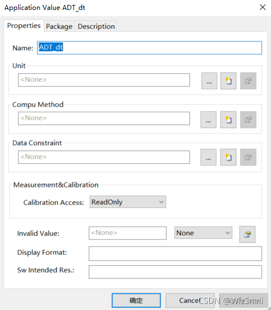The height and width of the screenshot is (310, 271).
Task: Create a new Data Constraint via the new icon
Action: (229, 157)
